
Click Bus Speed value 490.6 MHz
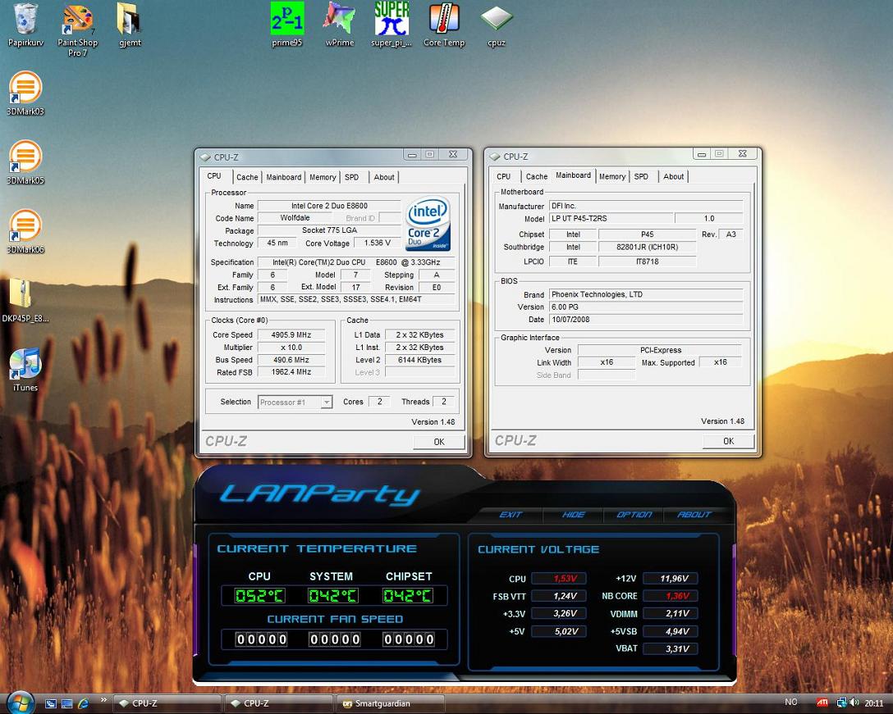(291, 360)
